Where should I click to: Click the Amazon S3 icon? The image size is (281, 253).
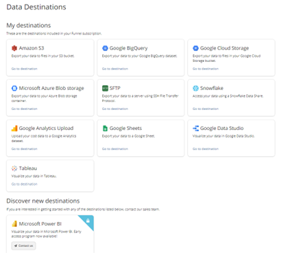point(14,48)
